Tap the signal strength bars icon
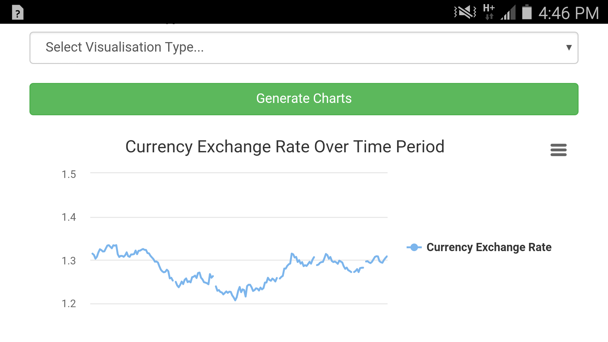 point(509,13)
